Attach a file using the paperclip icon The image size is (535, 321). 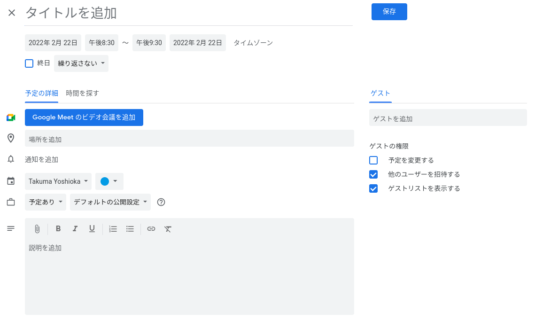click(x=37, y=229)
